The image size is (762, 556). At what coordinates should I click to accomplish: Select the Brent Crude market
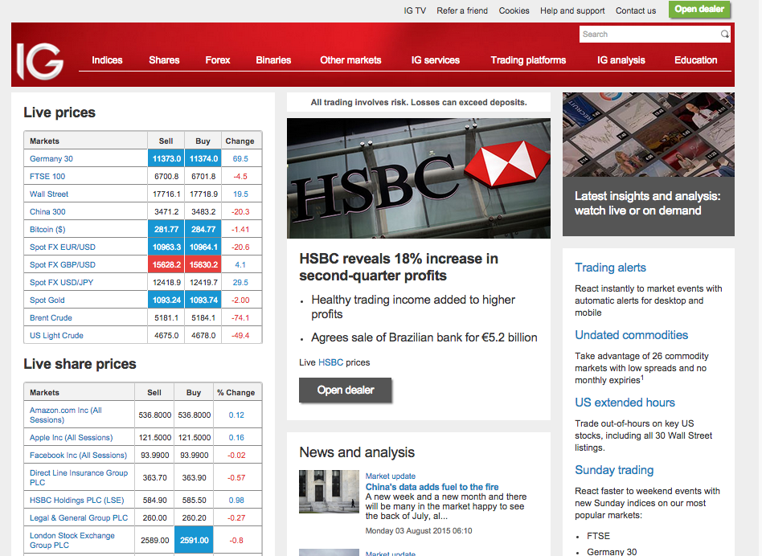51,318
